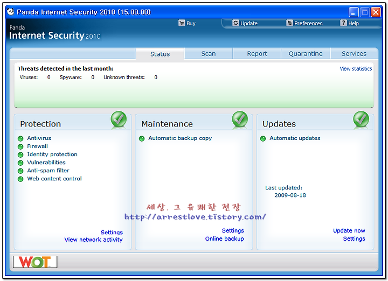Open Settings in the Maintenance panel
Image resolution: width=388 pixels, height=281 pixels.
[x=233, y=230]
